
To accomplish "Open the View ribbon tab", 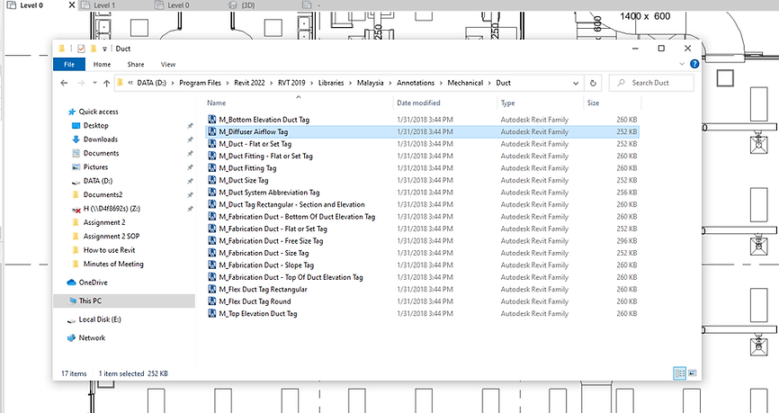I will pos(168,64).
